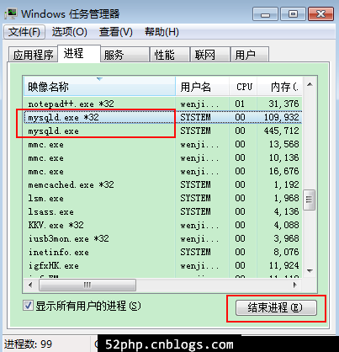Switch to the 联网 tab
339x352 pixels.
pyautogui.click(x=210, y=55)
